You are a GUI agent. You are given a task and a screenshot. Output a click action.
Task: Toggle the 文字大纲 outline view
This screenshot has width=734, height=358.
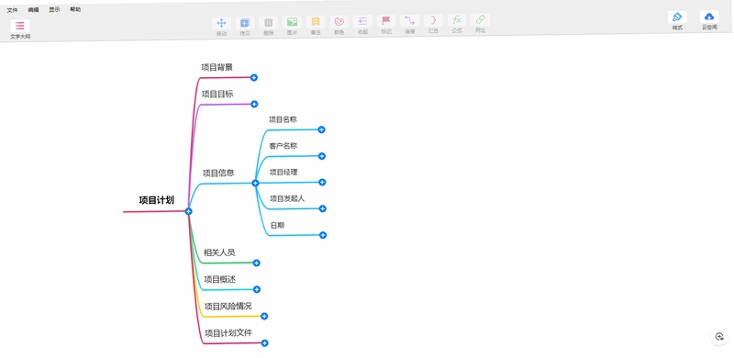click(x=20, y=26)
